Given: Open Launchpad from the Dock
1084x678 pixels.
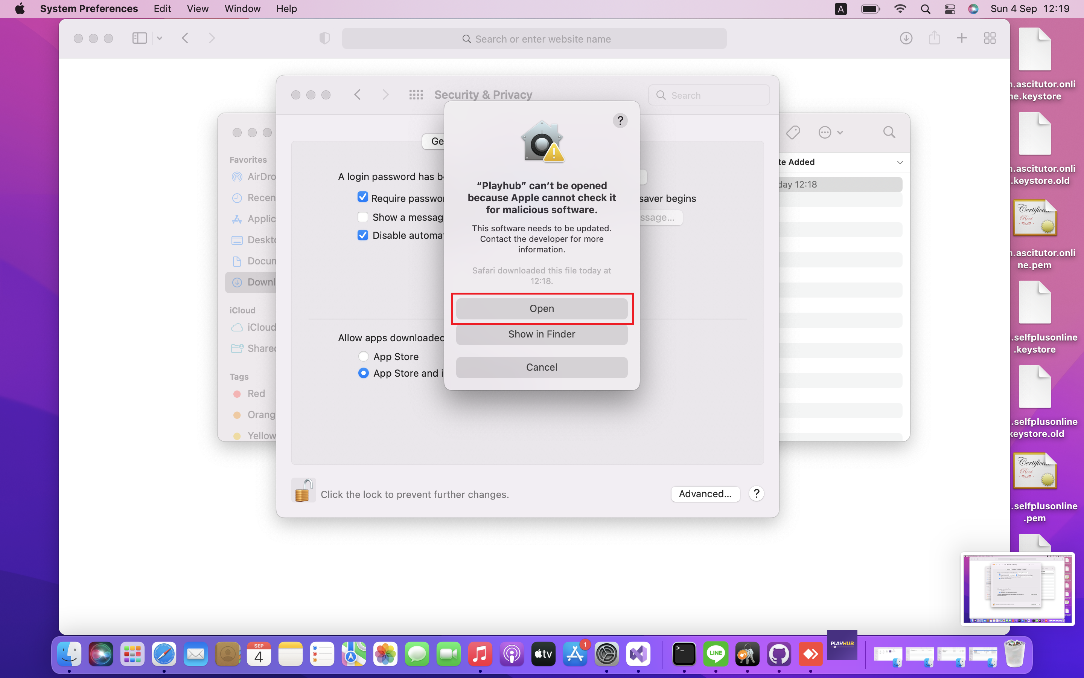Looking at the screenshot, I should (132, 654).
